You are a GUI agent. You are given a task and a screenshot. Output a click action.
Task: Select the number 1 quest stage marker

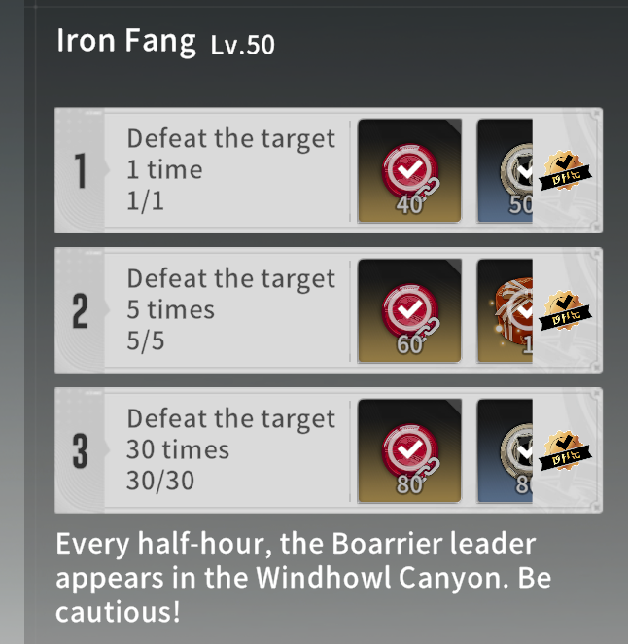pyautogui.click(x=80, y=171)
